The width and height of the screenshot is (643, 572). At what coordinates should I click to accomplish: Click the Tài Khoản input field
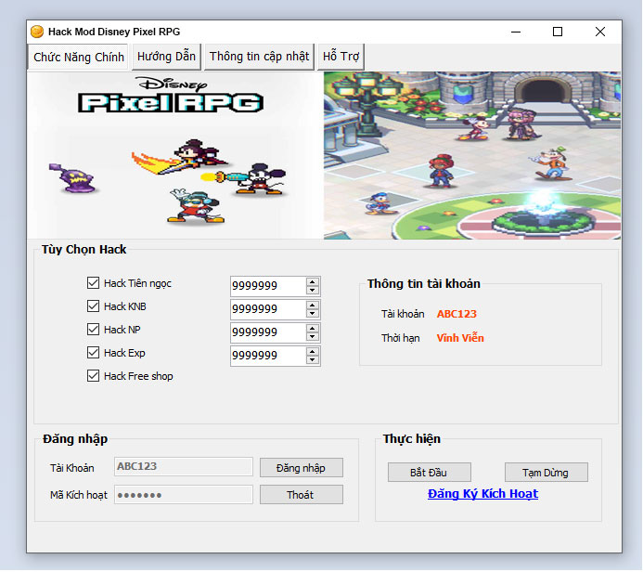click(x=184, y=466)
